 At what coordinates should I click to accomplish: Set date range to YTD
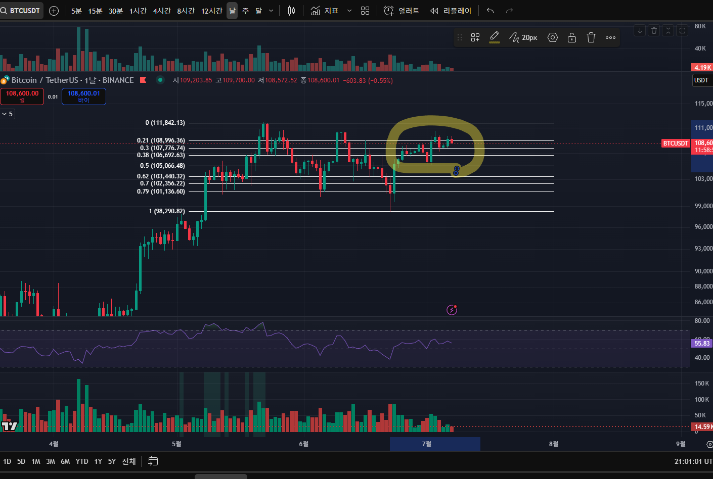click(x=82, y=461)
